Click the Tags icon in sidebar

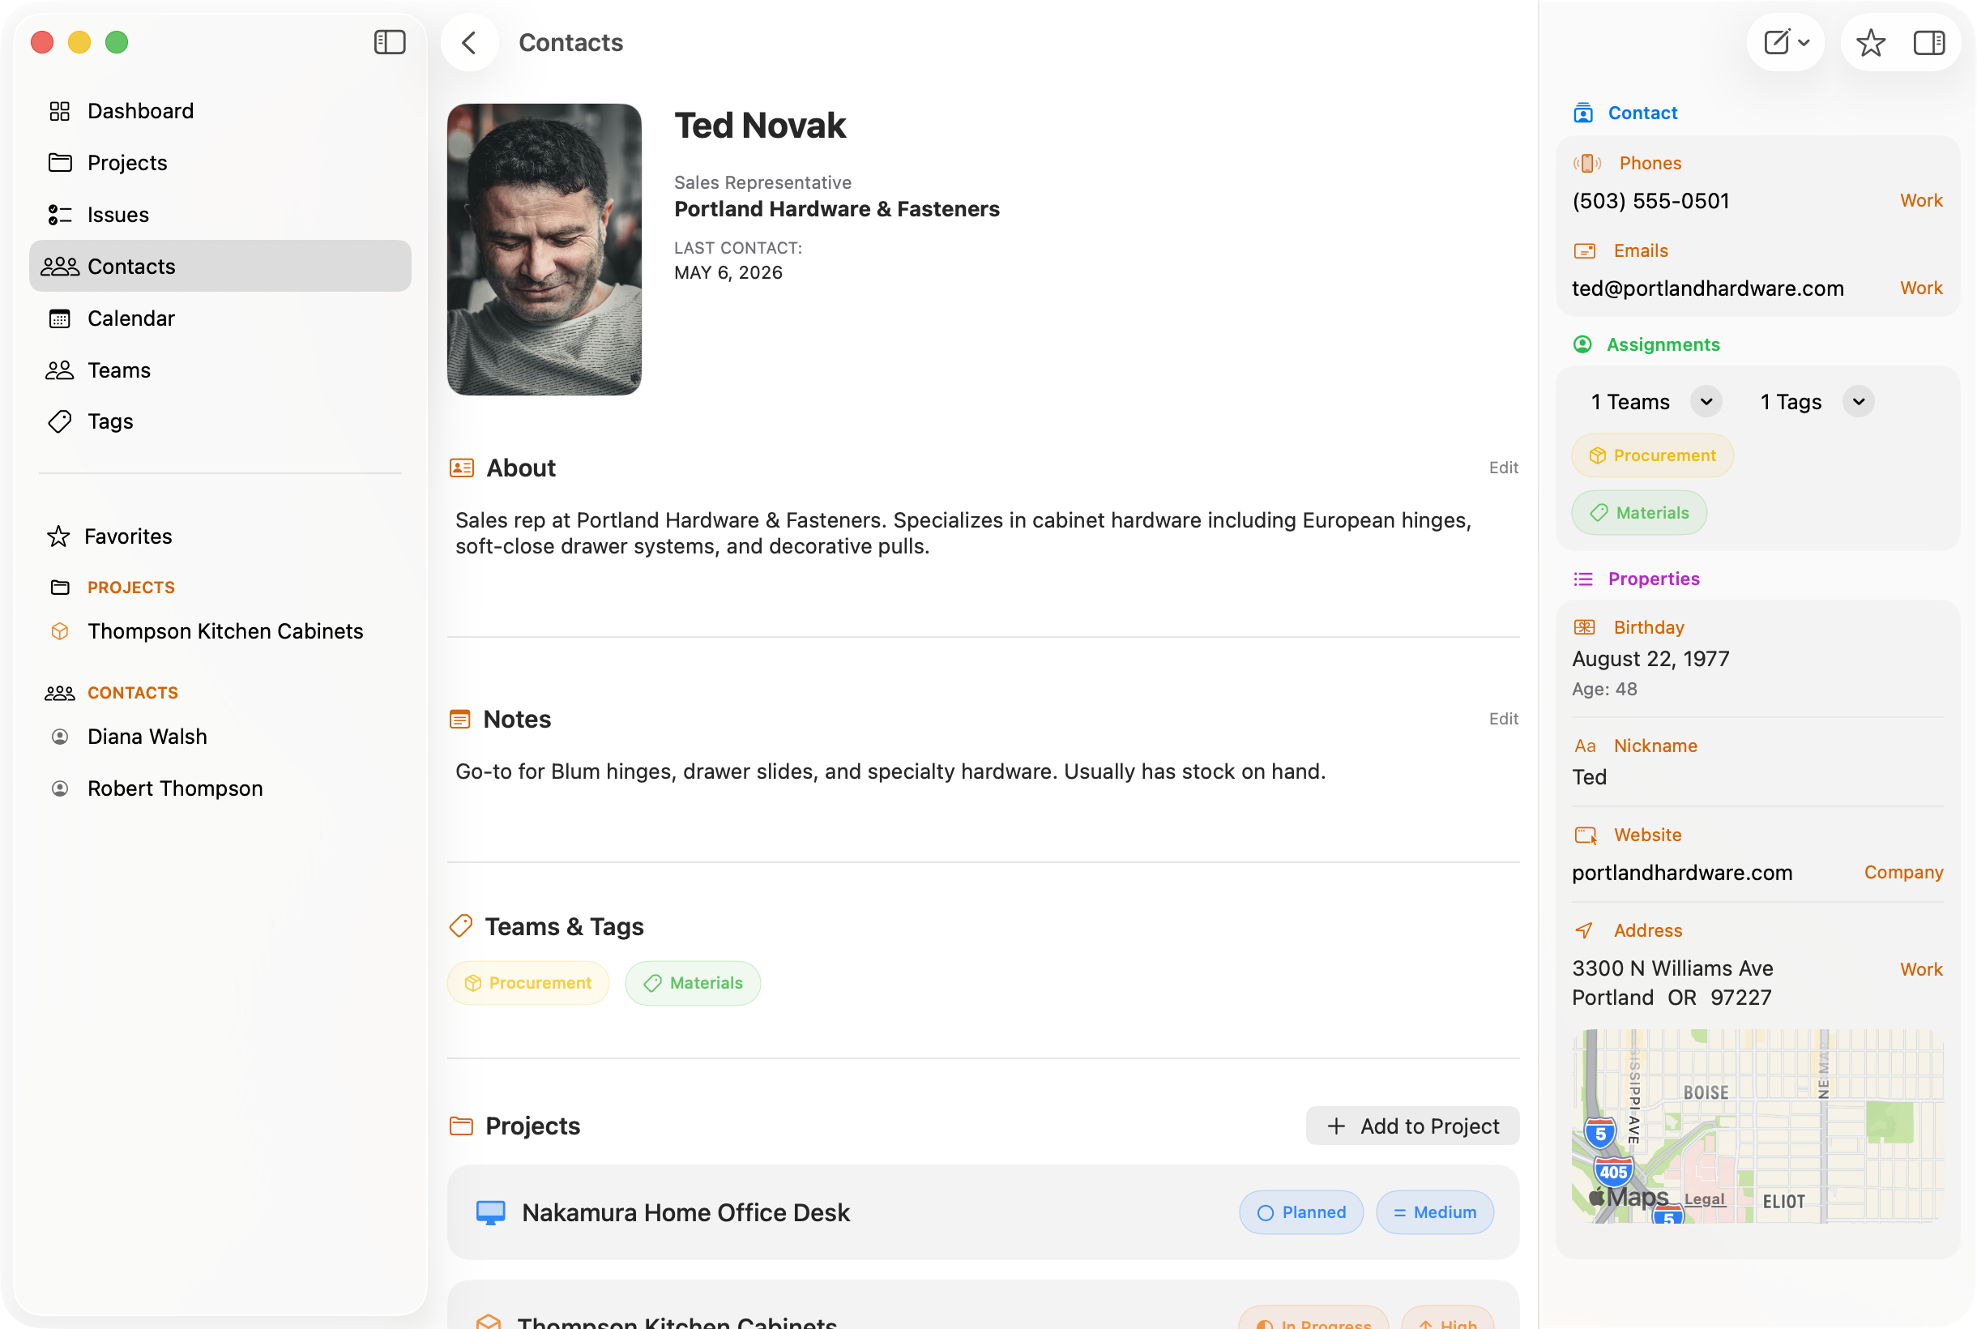[x=59, y=421]
